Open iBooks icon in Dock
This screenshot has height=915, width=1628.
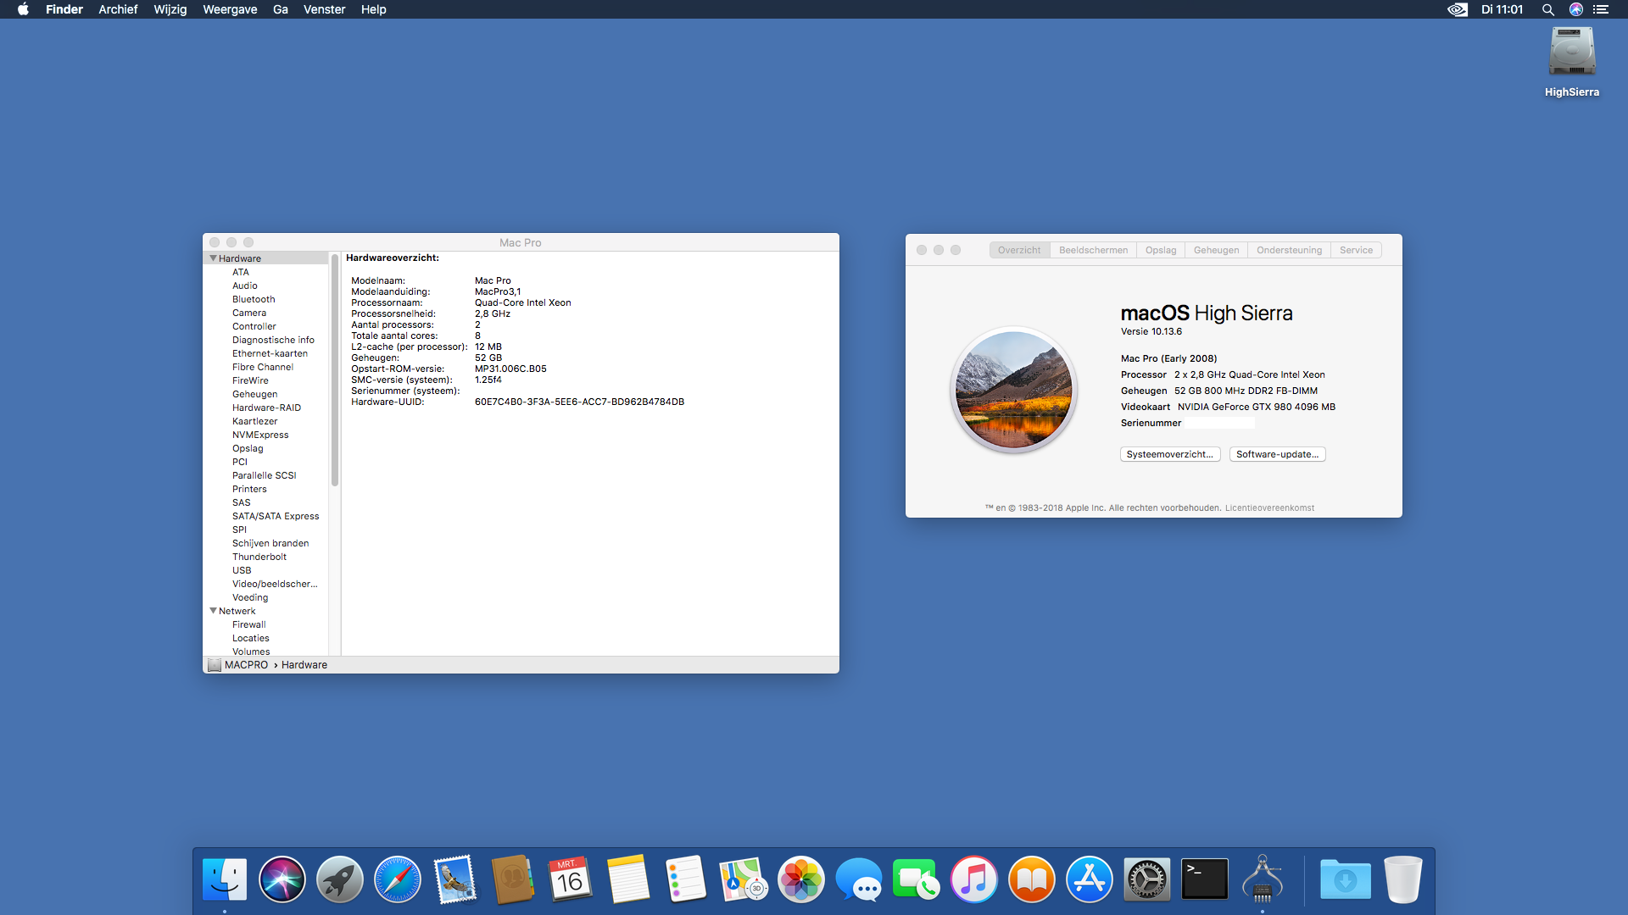tap(1032, 879)
